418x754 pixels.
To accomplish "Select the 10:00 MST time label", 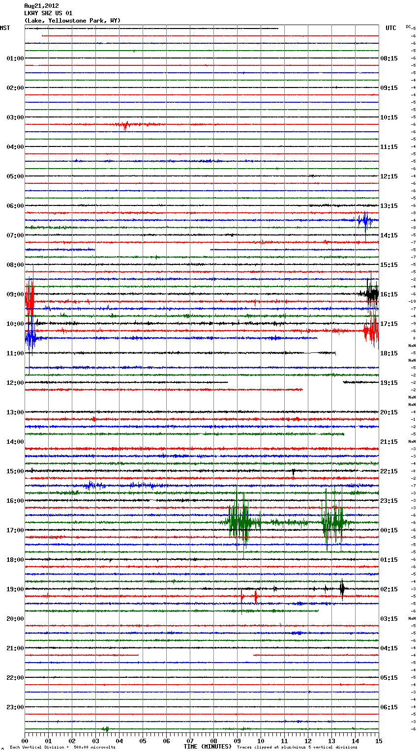I will [x=15, y=324].
